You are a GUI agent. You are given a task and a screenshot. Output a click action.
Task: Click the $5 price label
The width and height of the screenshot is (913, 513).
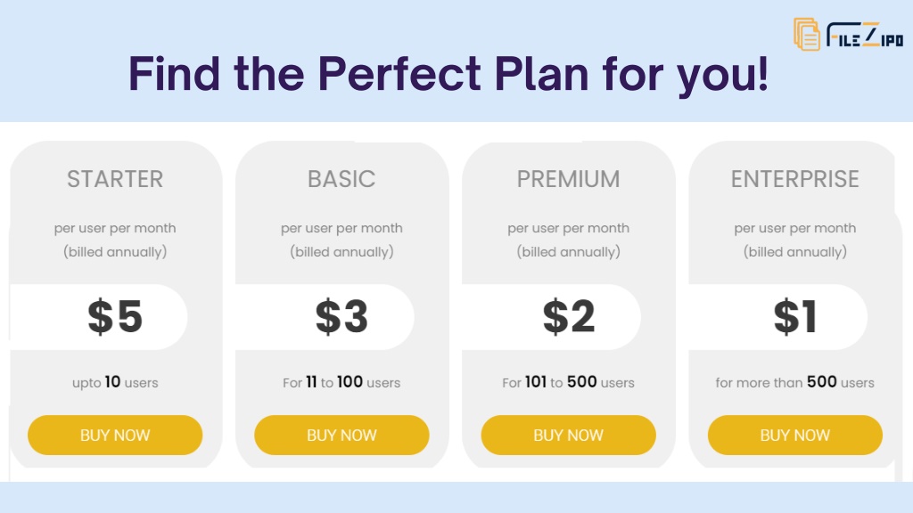pos(115,317)
